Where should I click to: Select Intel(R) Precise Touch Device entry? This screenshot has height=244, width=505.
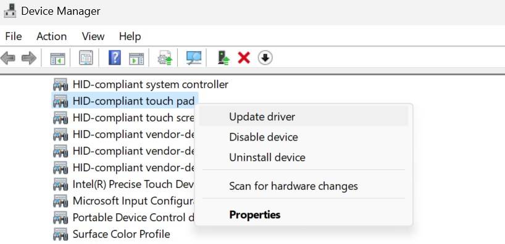(133, 184)
